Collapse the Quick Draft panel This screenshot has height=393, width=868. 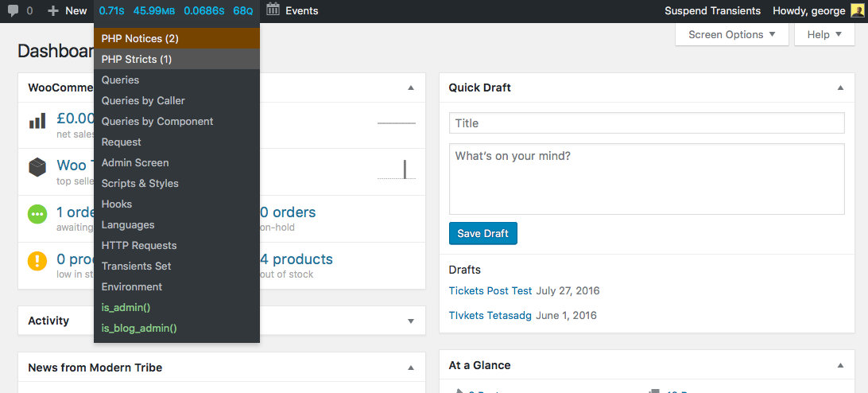click(x=840, y=88)
